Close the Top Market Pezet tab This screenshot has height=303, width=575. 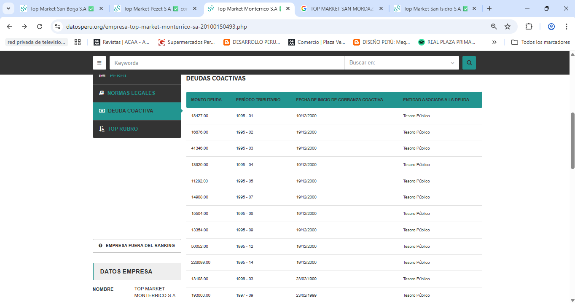194,8
